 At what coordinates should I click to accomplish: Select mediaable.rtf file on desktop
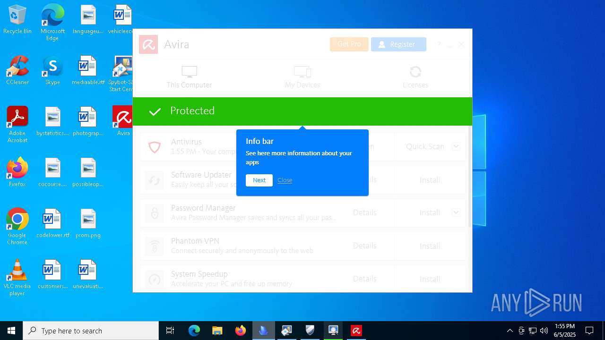[88, 71]
